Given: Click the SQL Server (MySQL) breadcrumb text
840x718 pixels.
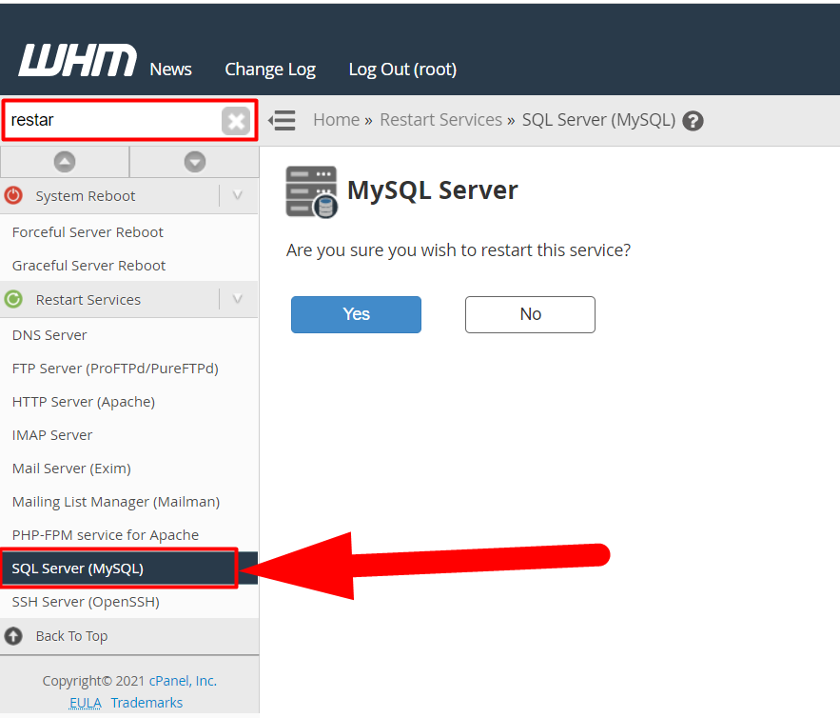Looking at the screenshot, I should (x=599, y=120).
